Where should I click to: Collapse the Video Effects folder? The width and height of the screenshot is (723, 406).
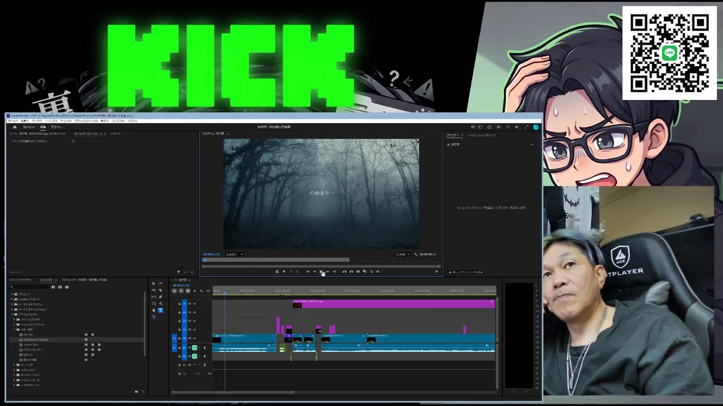pos(12,315)
